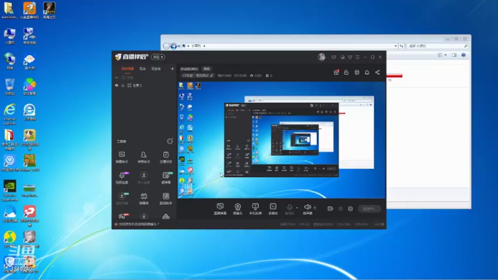Image resolution: width=498 pixels, height=280 pixels.
Task: Refresh the Explorer window address bar
Action: click(402, 46)
